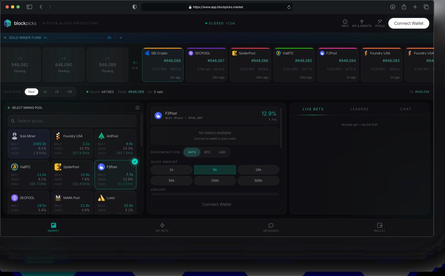Open the MESSAGES bottom tab
The width and height of the screenshot is (445, 276).
(x=271, y=227)
